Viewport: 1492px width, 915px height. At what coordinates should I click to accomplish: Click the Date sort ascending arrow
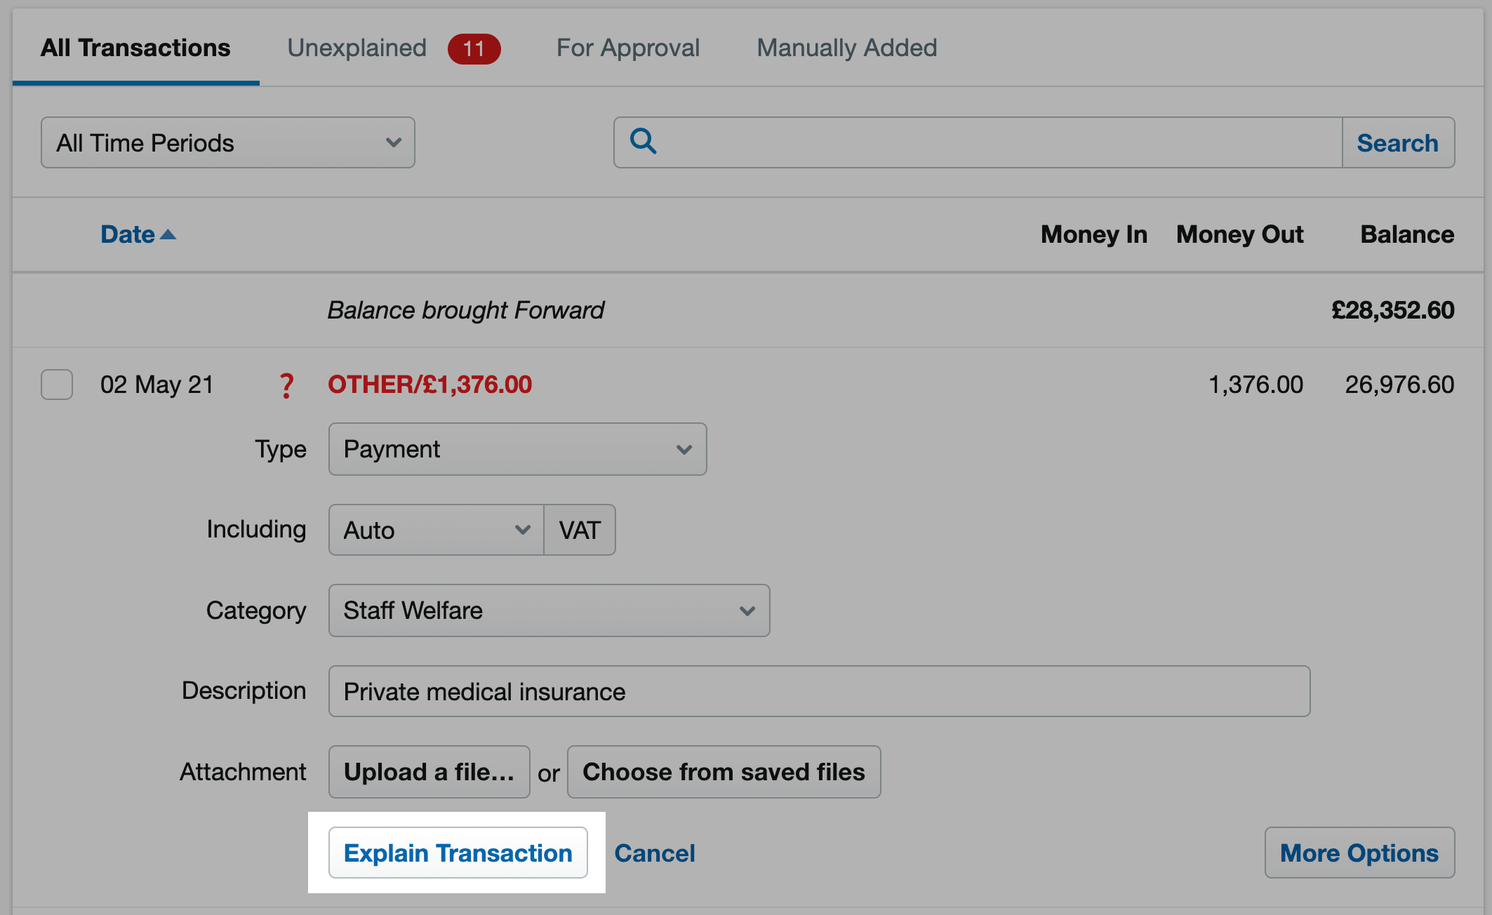pos(168,235)
